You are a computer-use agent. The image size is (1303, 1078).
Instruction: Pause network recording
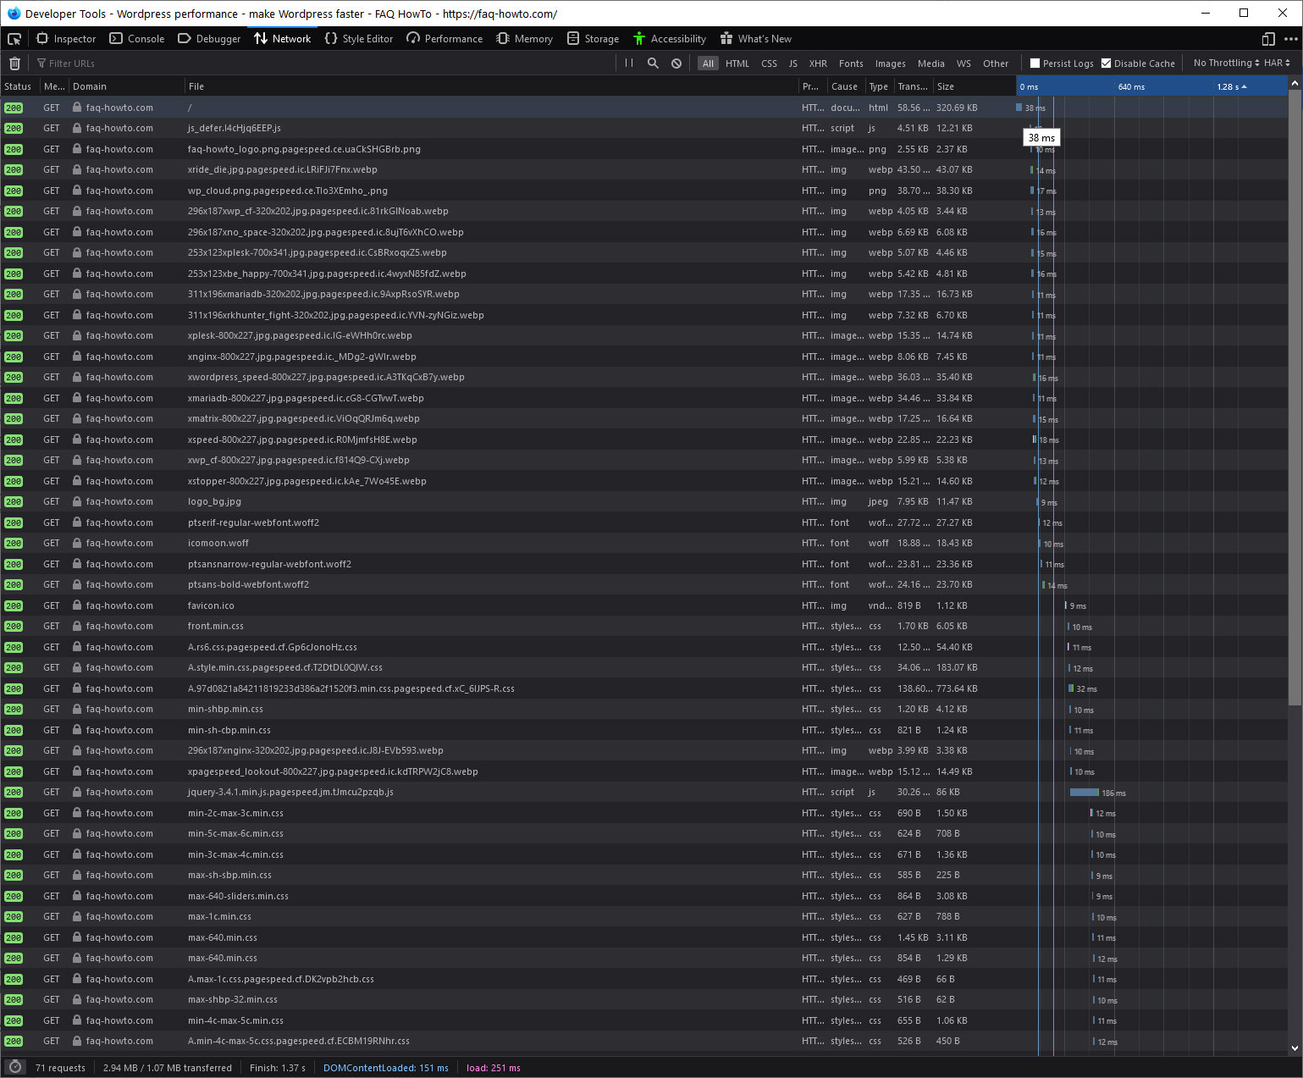pos(629,64)
